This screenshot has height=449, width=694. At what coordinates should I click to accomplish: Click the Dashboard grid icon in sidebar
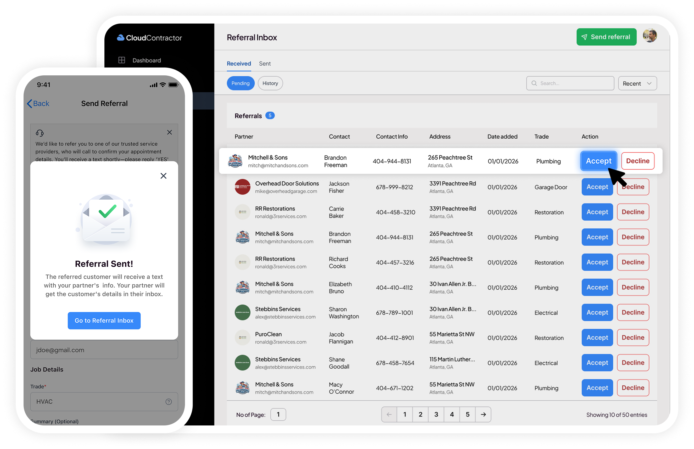click(x=122, y=60)
